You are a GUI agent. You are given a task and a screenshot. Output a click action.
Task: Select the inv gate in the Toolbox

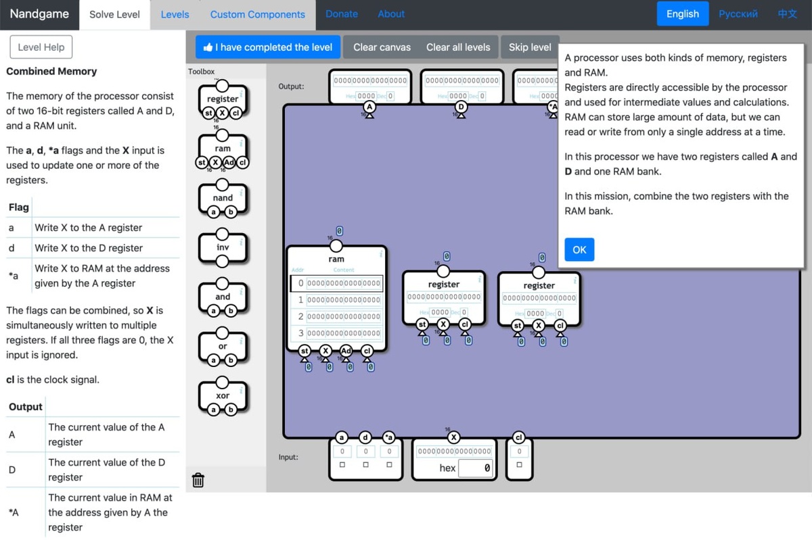pyautogui.click(x=223, y=247)
